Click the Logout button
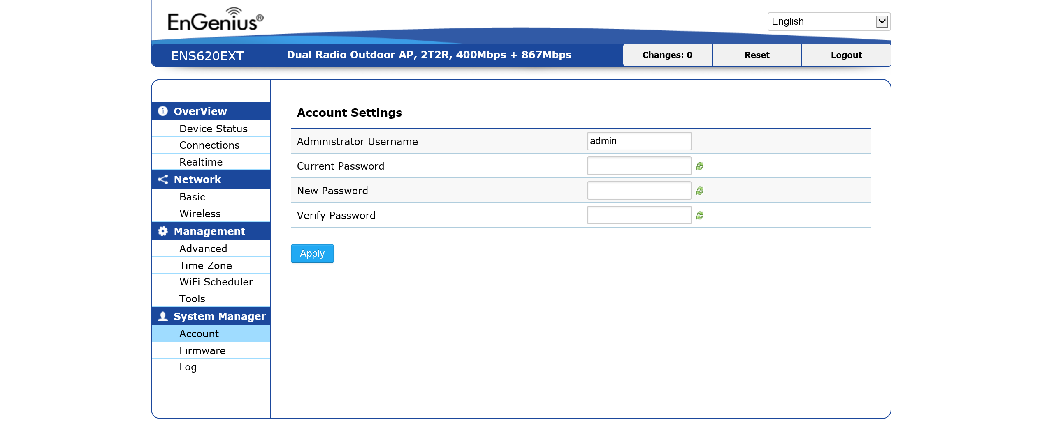Screen dimensions: 1042x428 coord(846,55)
